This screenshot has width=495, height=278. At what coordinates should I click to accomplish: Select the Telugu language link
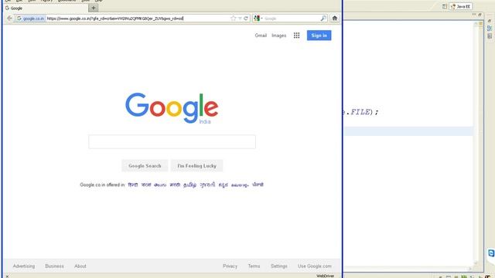coord(160,185)
